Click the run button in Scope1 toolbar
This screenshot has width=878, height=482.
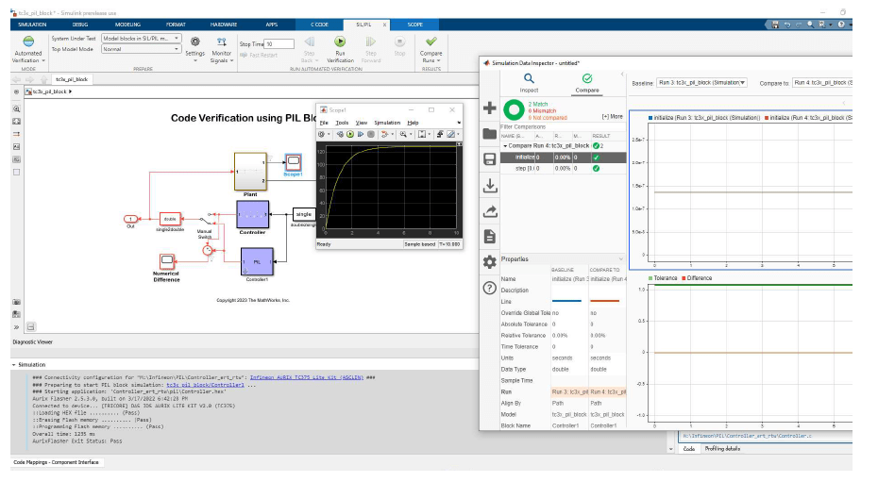(349, 134)
